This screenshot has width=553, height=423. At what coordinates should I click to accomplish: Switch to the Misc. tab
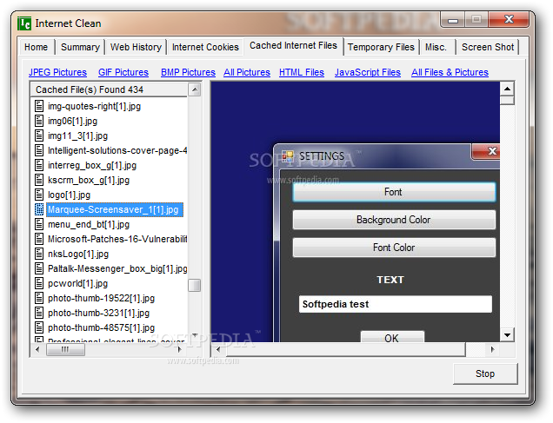pos(436,47)
